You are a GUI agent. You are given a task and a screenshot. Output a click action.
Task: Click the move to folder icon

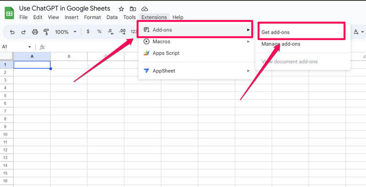pos(133,9)
